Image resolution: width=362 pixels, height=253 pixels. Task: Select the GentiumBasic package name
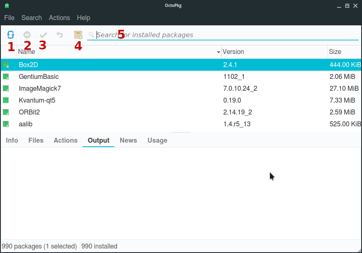pyautogui.click(x=39, y=76)
